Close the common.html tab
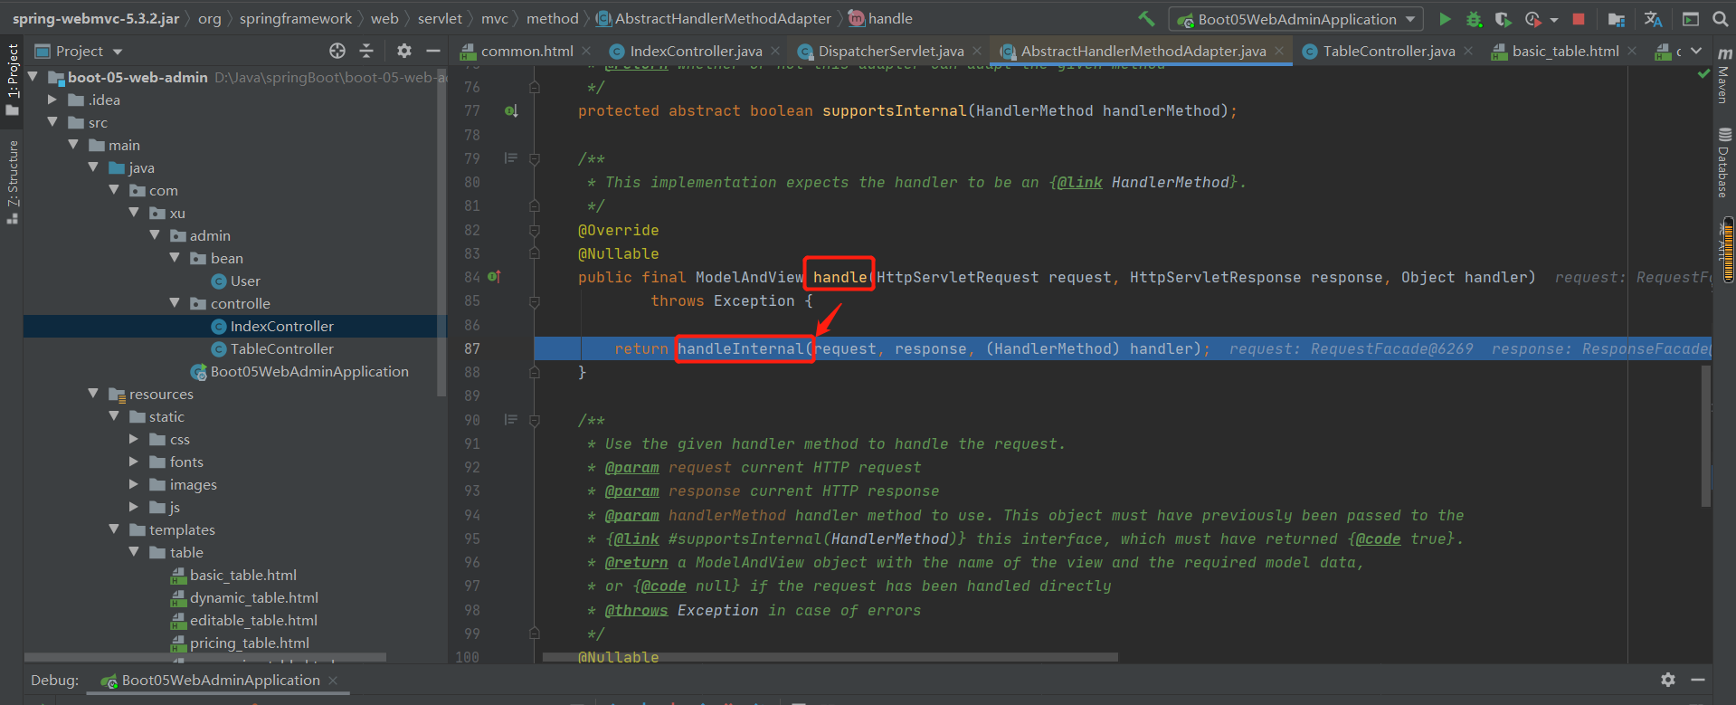 [x=586, y=52]
